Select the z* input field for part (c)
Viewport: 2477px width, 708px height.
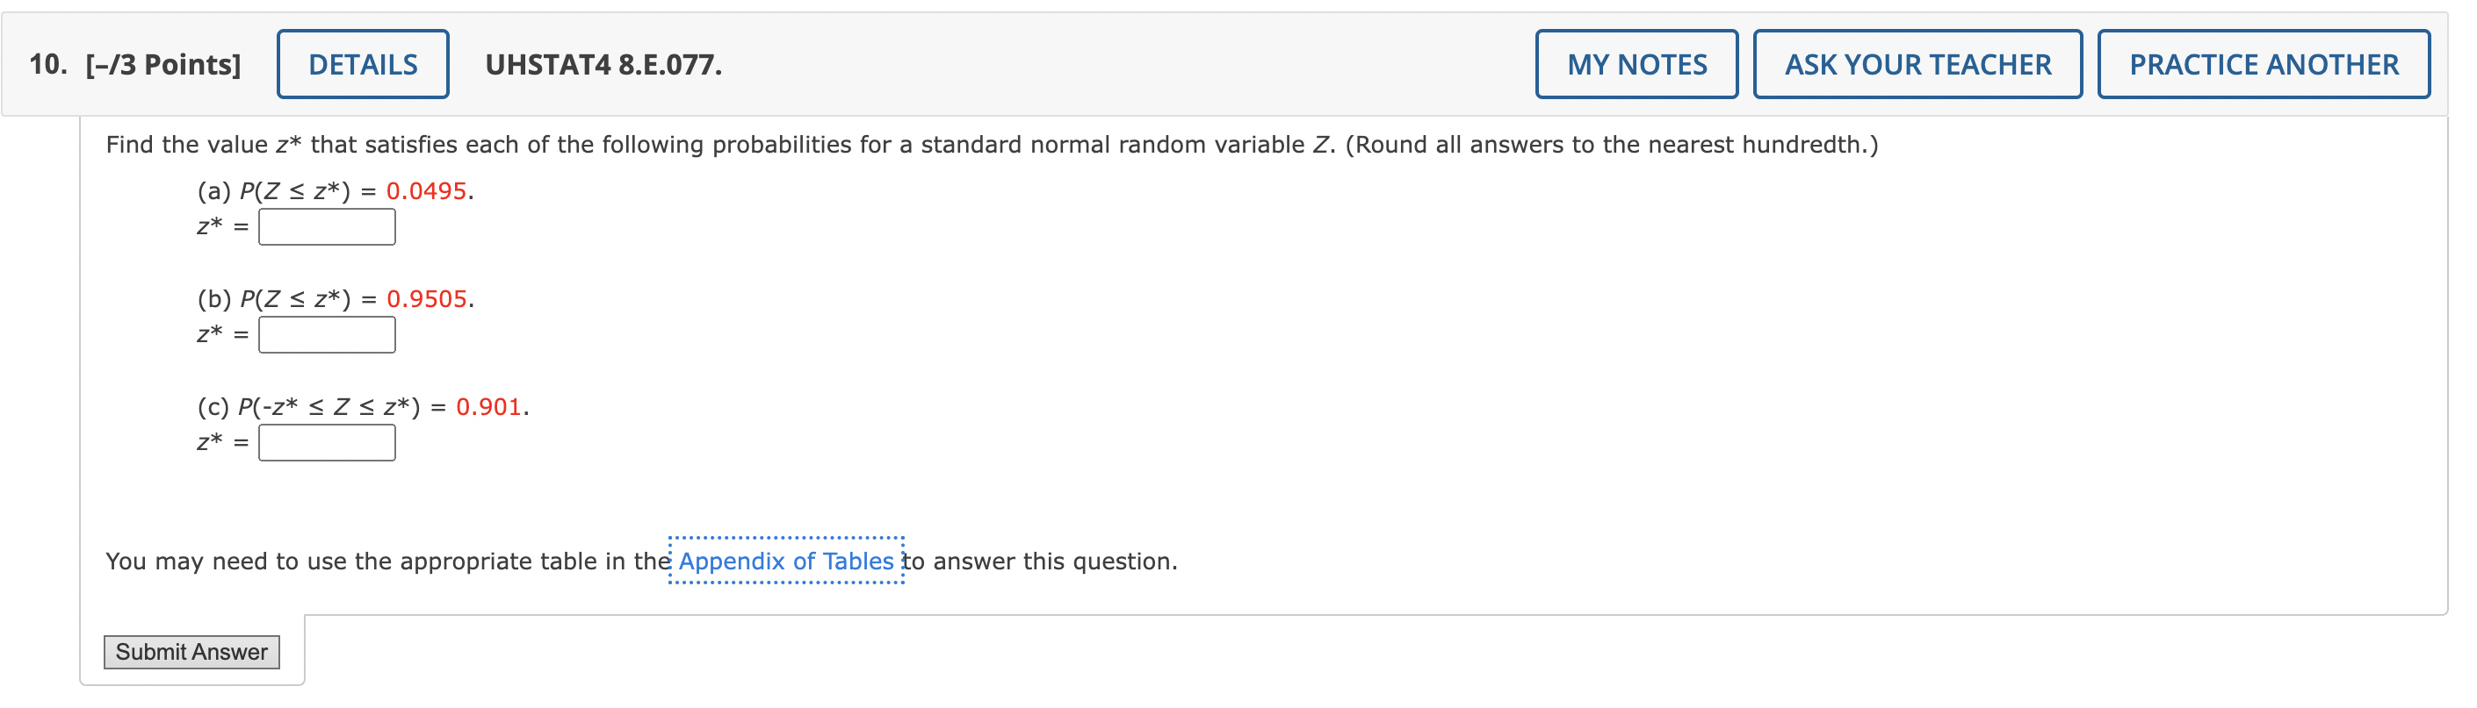327,443
